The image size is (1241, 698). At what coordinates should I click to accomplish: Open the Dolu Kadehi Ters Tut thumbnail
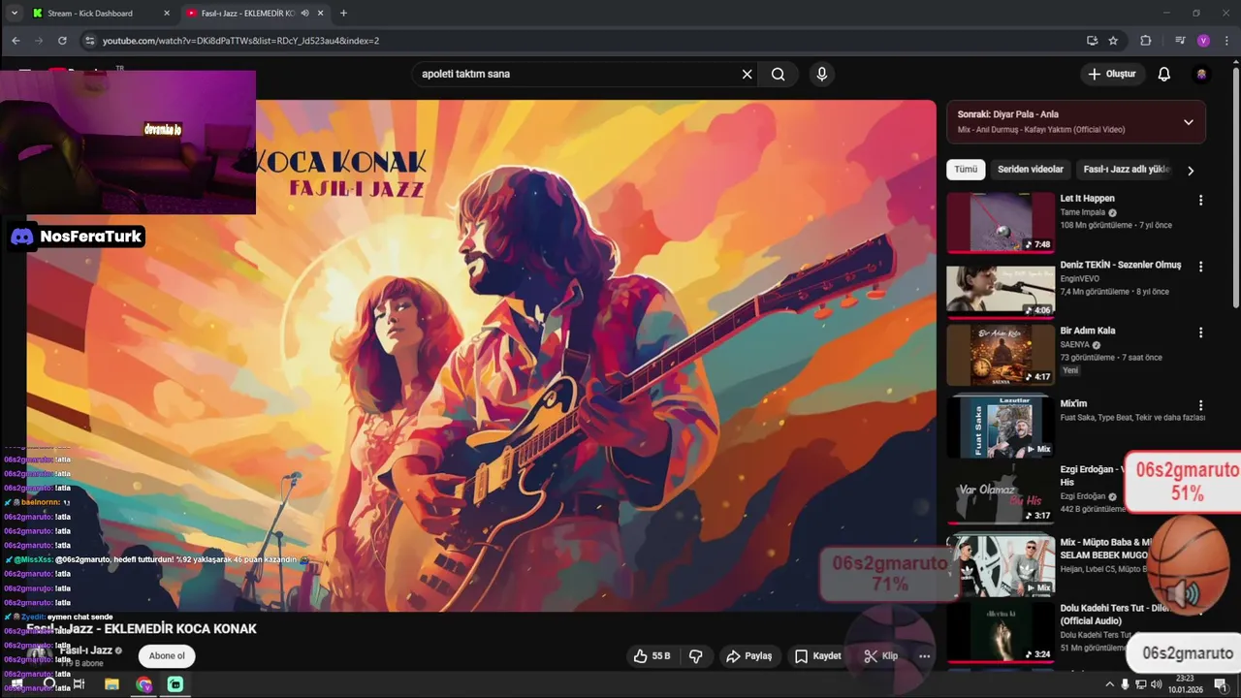(x=1001, y=632)
